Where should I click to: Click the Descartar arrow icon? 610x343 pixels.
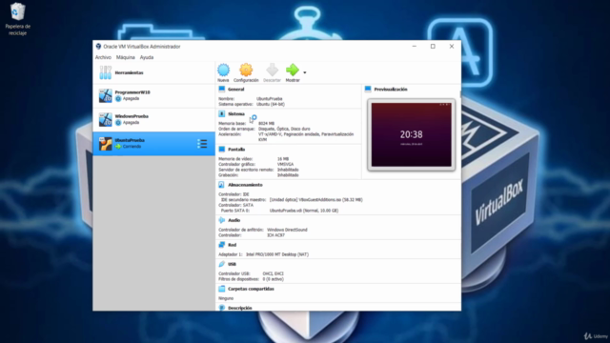pyautogui.click(x=272, y=71)
